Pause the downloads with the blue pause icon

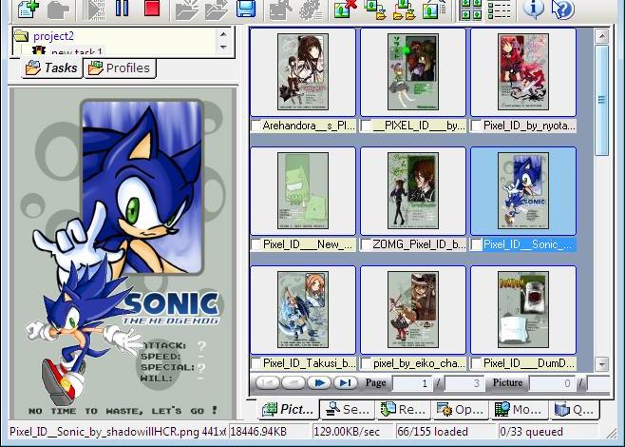[x=122, y=8]
